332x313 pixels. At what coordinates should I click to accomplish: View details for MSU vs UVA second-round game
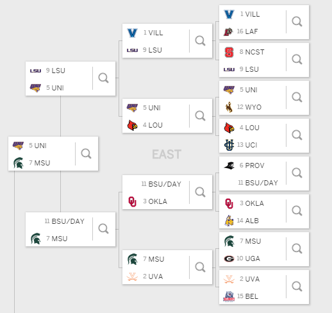tap(200, 267)
